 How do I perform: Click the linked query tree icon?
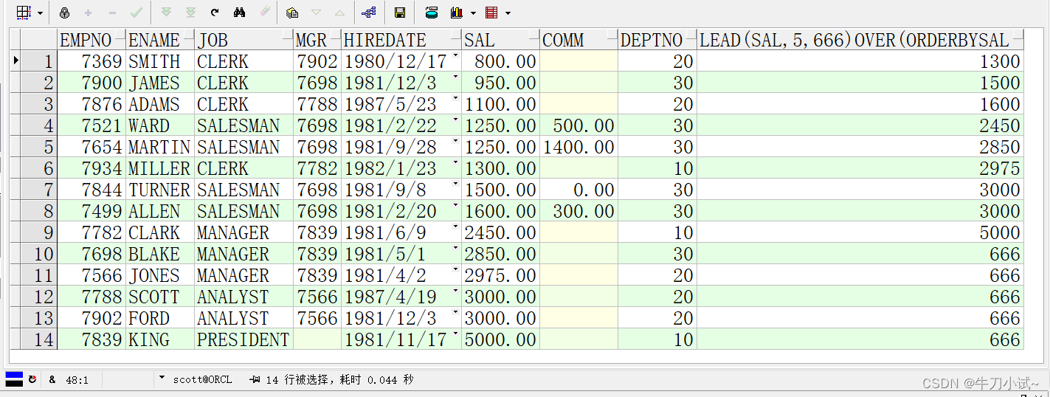(369, 13)
